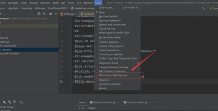This screenshot has width=218, height=111.
Task: Click the group-by icon in Services panel
Action: point(4,102)
